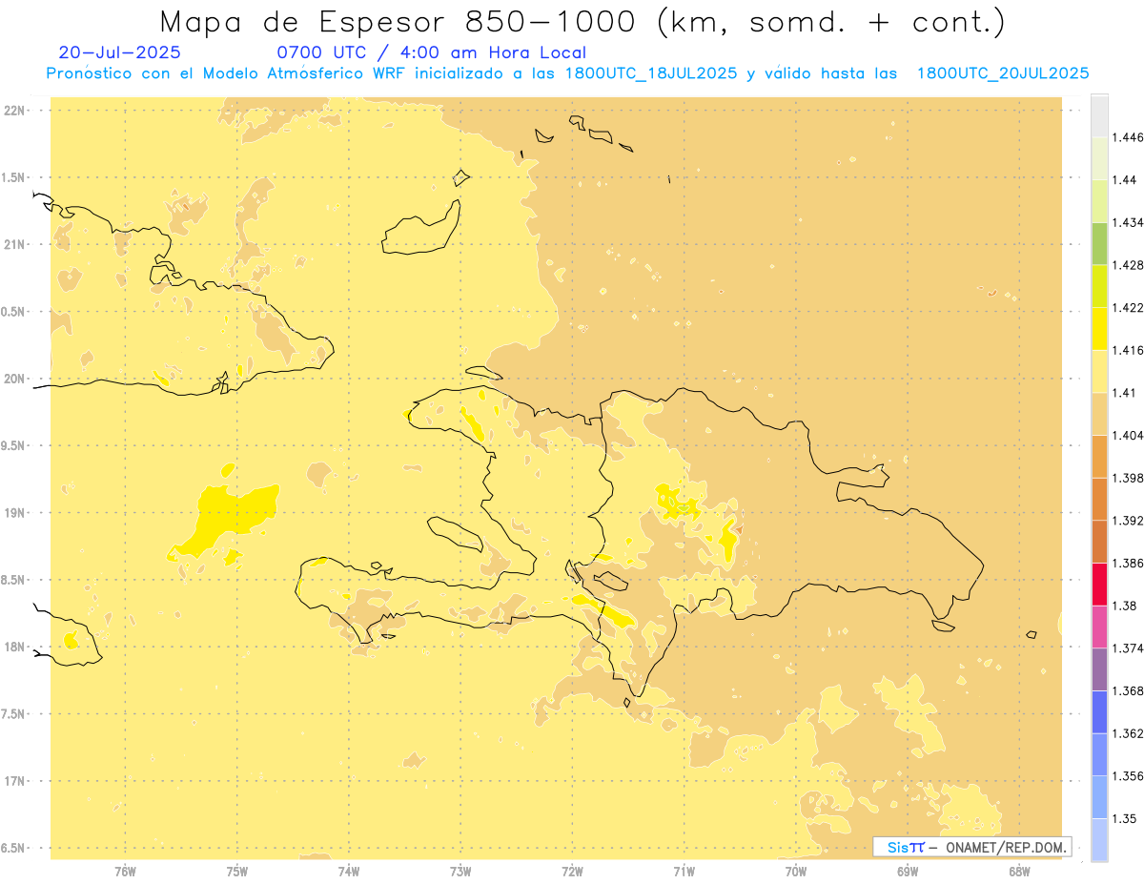Screen dimensions: 1144x884
Task: Pick the pink band between 1.374 and 1.38
Action: click(x=1099, y=627)
